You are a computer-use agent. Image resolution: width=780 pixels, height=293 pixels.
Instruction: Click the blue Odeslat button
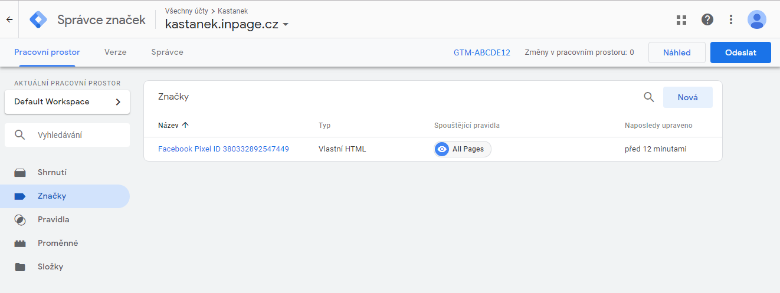tap(740, 52)
